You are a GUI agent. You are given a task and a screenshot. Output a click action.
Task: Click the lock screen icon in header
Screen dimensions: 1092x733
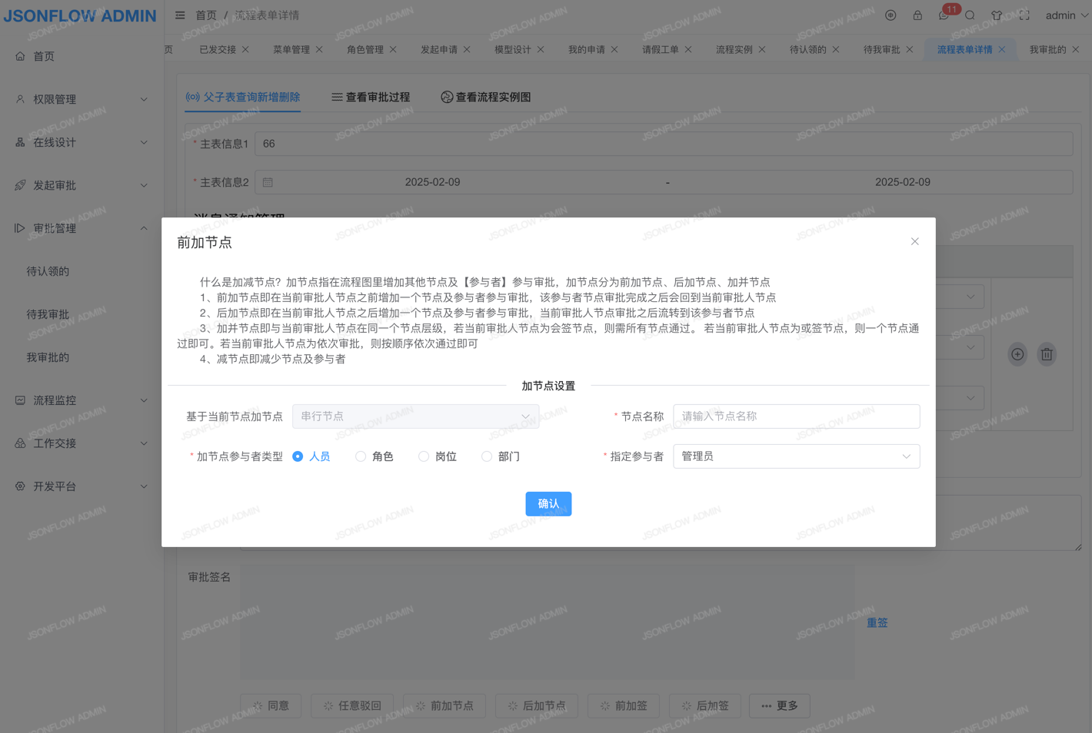point(917,15)
